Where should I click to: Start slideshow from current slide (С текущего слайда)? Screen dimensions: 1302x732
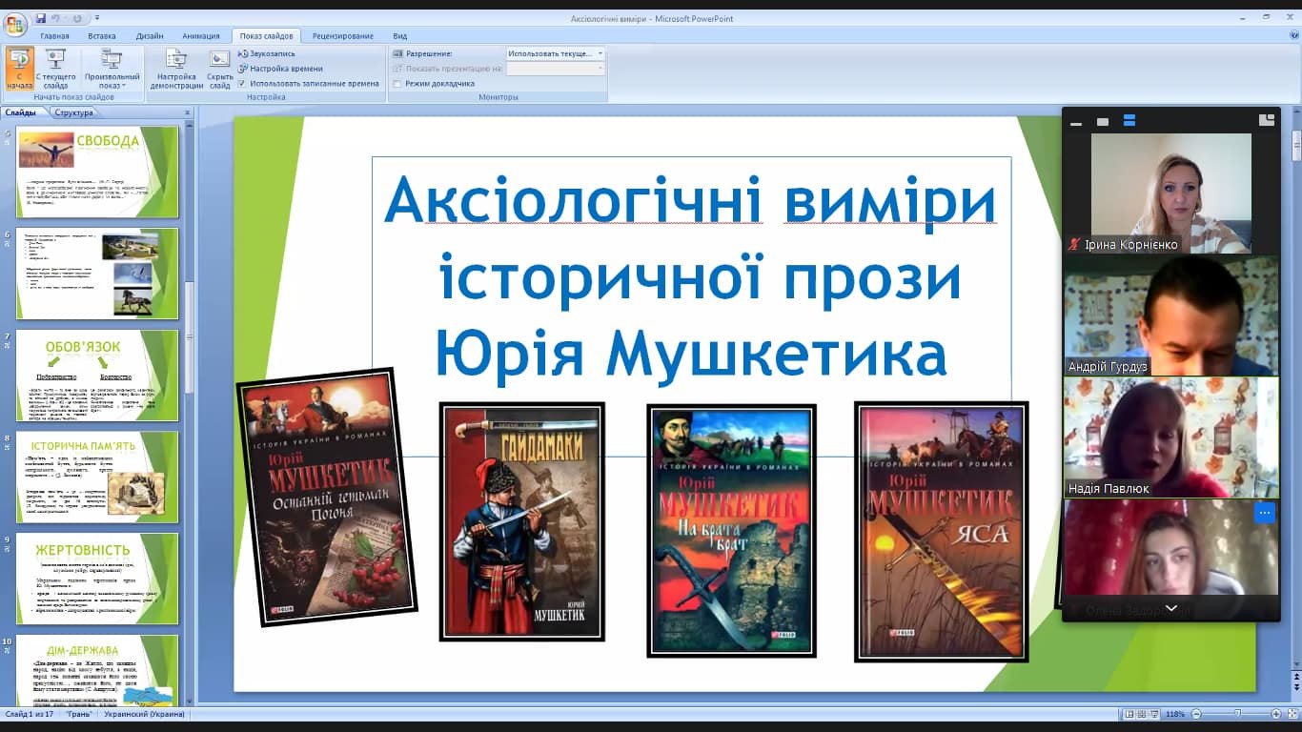pos(56,69)
